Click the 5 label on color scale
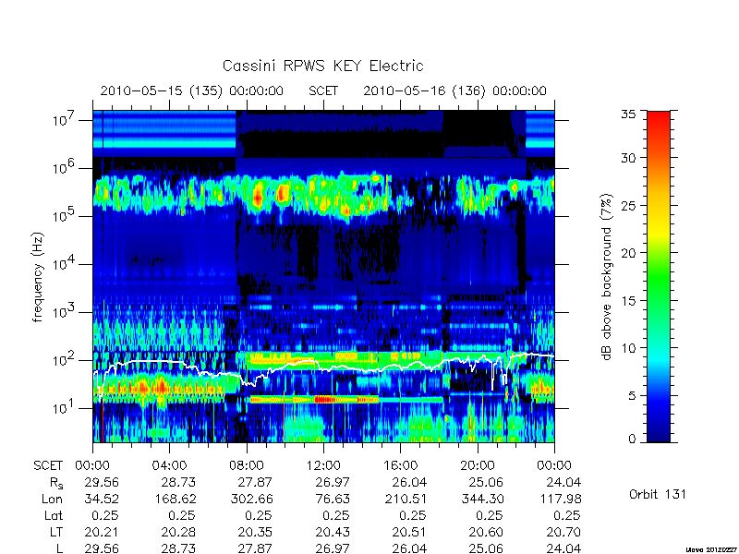The width and height of the screenshot is (739, 554). click(x=631, y=395)
